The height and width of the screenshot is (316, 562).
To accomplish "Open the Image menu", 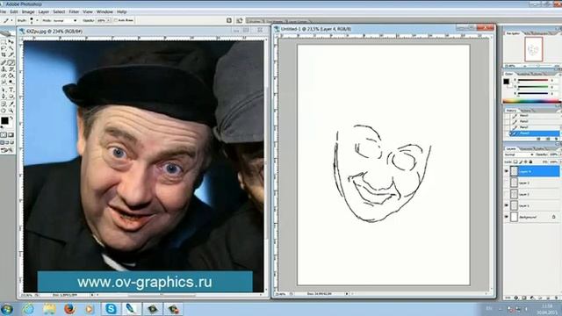I will click(x=28, y=11).
